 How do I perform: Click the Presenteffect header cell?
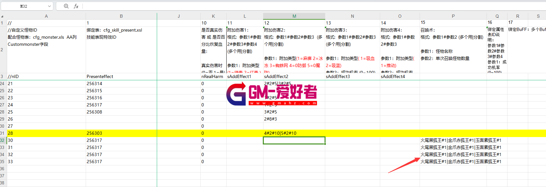pyautogui.click(x=121, y=76)
